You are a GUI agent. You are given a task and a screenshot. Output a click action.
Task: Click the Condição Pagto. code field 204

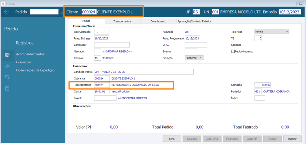coord(97,72)
